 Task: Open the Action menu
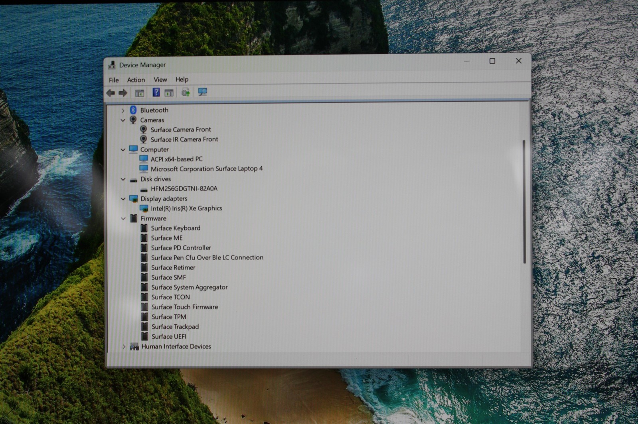click(136, 80)
